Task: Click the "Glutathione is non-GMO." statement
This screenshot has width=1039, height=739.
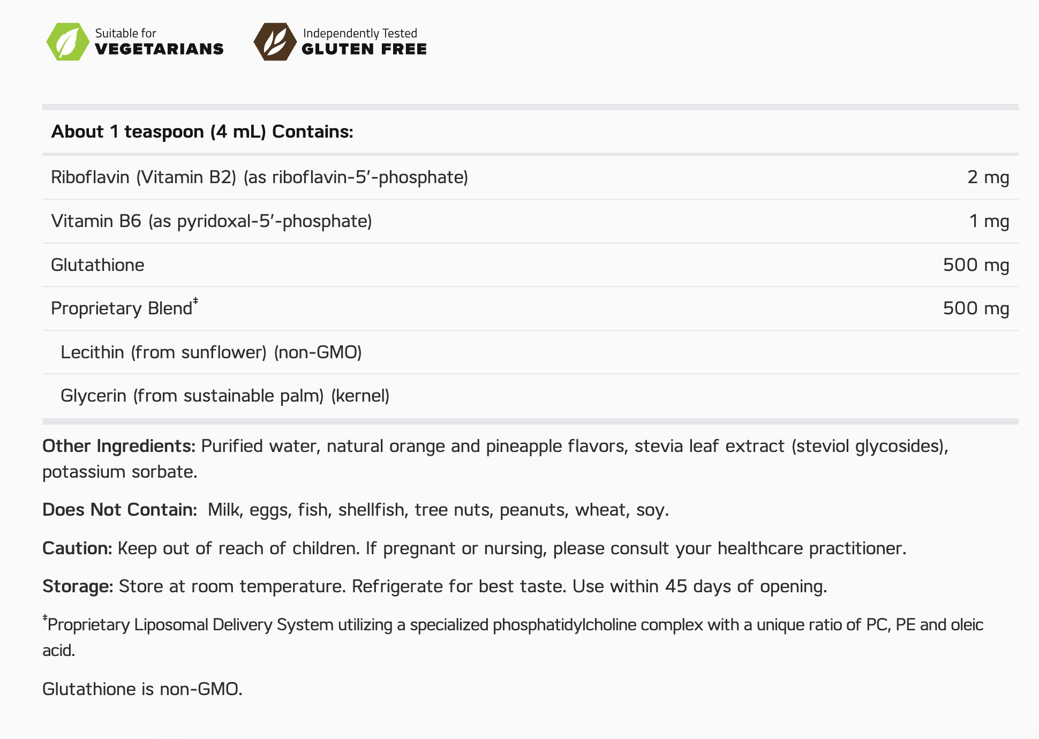Action: 142,689
